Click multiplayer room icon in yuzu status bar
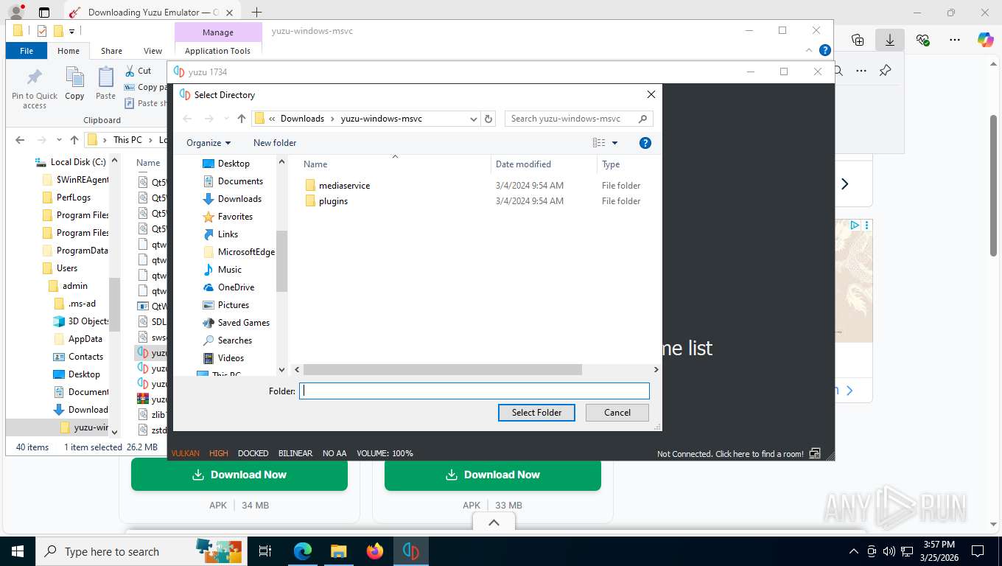 tap(815, 454)
